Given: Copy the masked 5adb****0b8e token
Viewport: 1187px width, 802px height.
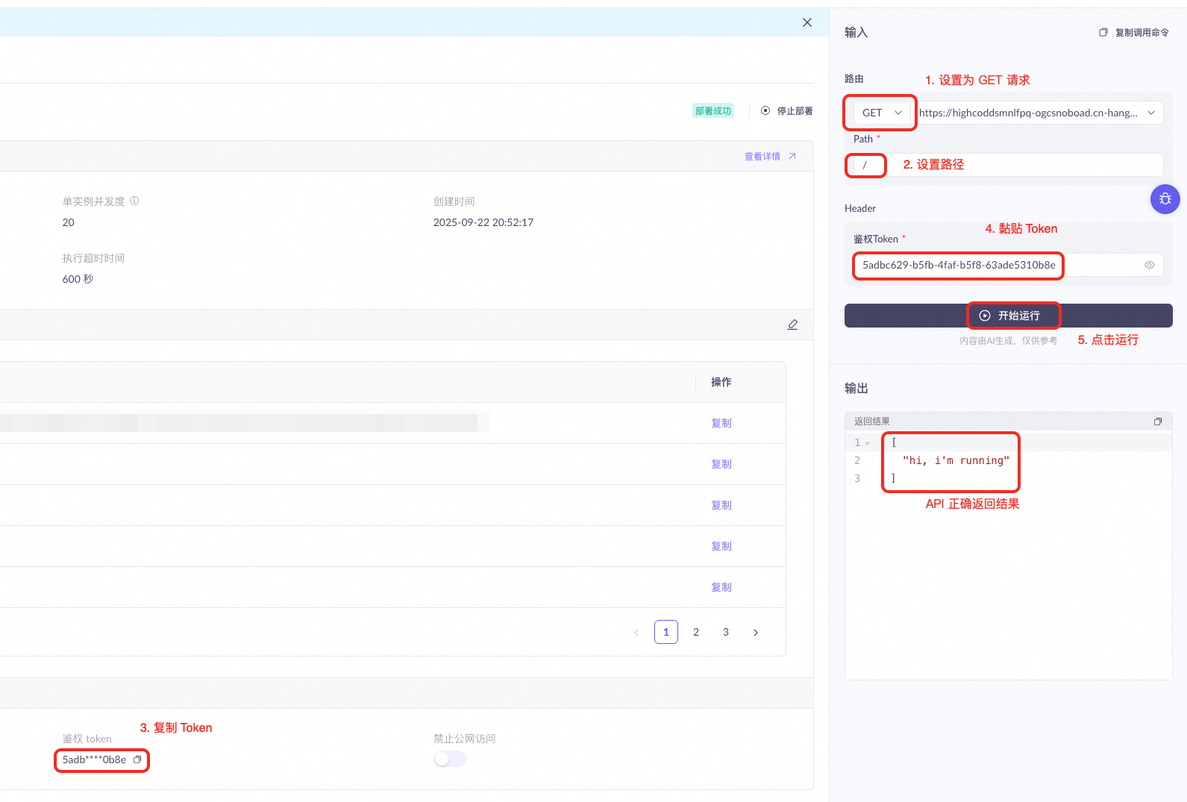Looking at the screenshot, I should pos(137,759).
